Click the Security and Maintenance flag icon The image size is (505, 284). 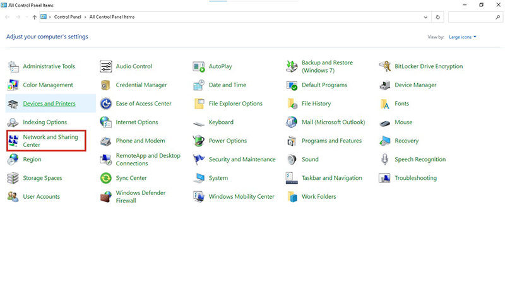click(199, 160)
